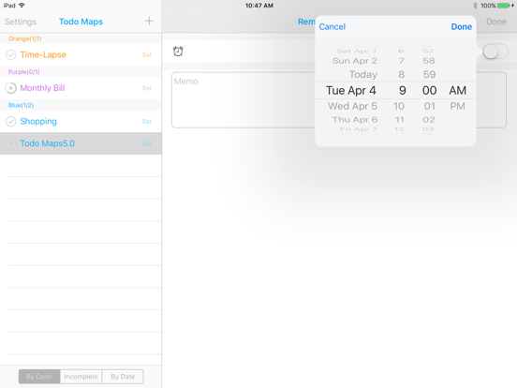Select Thu Apr 6 in date wheel
517x388 pixels.
coord(355,119)
